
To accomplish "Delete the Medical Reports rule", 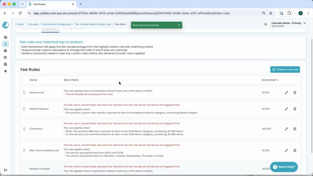I will [x=295, y=109].
